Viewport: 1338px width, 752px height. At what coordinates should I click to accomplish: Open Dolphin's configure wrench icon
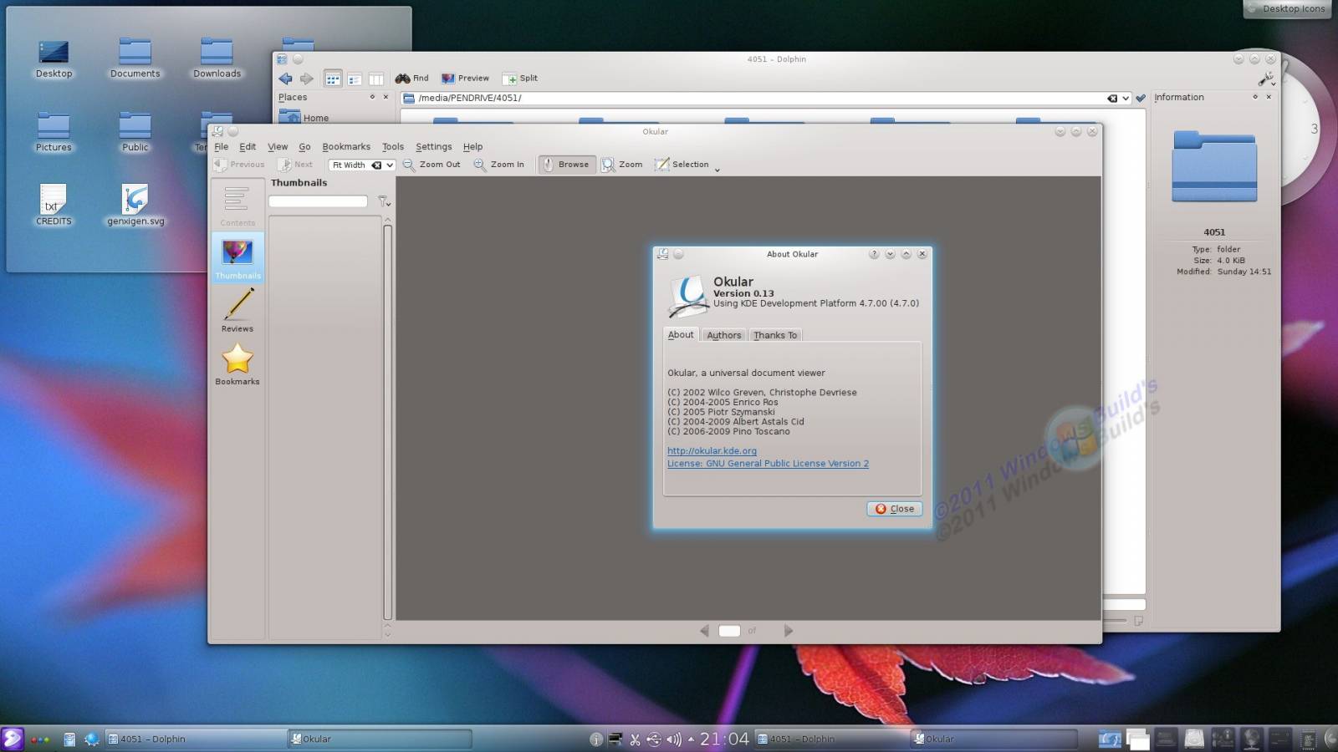tap(1266, 79)
